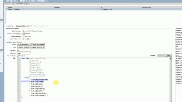The height and width of the screenshot is (102, 182).
Task: Switch to the Scripts tab
Action: pos(26,4)
